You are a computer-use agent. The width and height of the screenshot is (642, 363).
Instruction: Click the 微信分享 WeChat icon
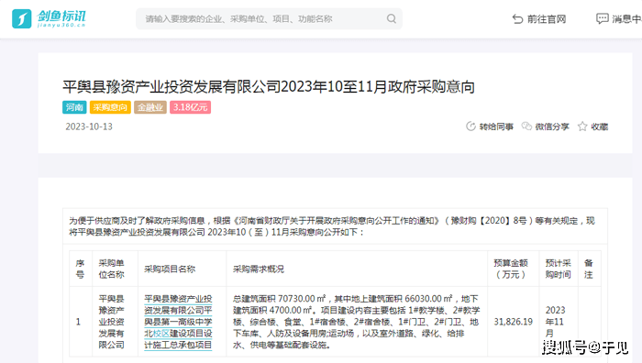coord(526,126)
